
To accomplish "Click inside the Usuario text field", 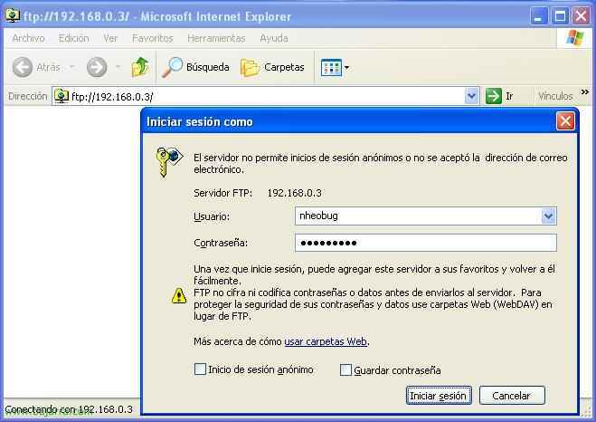I will coord(418,216).
